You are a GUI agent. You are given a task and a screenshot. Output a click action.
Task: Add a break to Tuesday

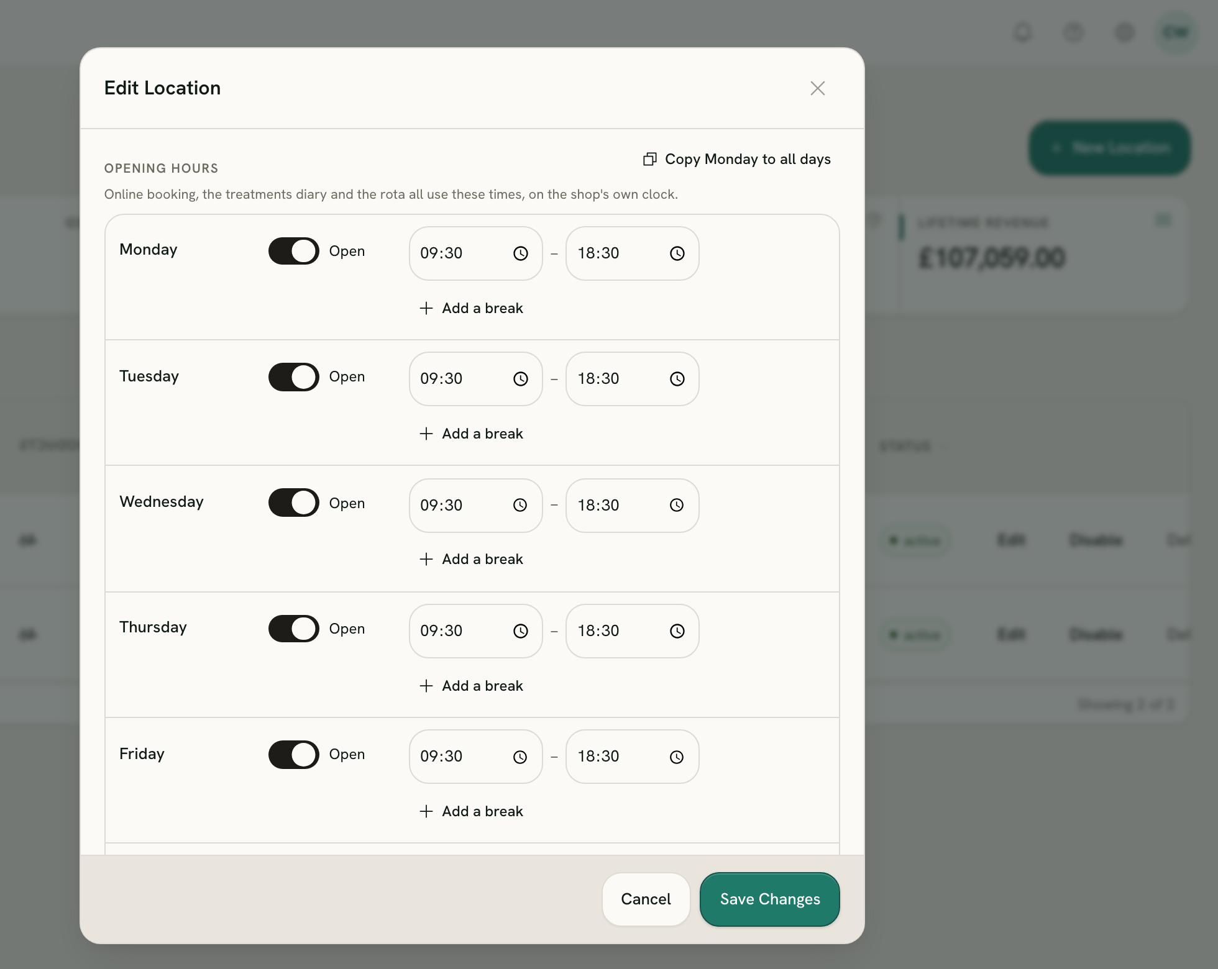472,434
